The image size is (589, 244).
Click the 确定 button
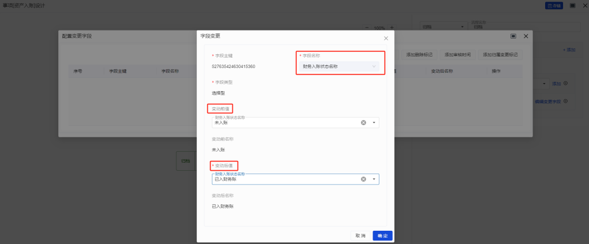(382, 235)
